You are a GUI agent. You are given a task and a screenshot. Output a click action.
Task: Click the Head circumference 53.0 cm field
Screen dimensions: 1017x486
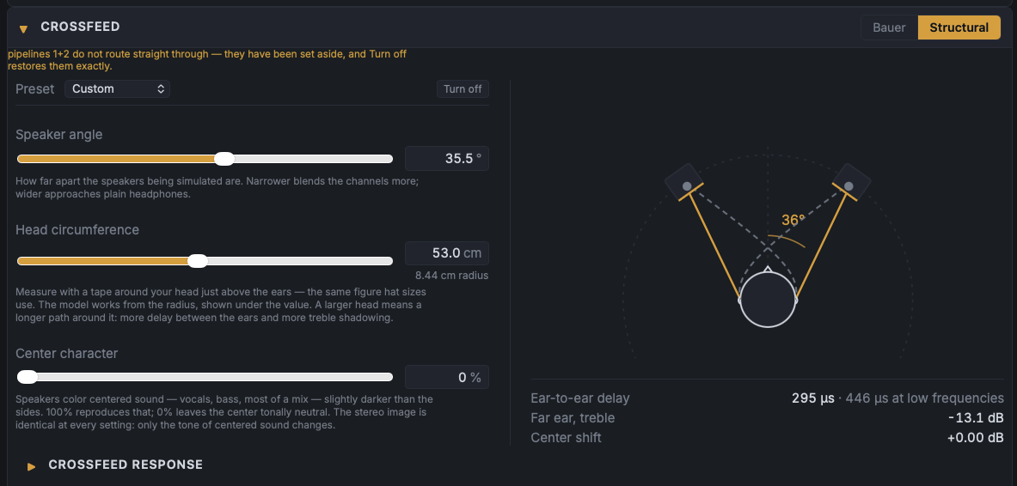[447, 253]
